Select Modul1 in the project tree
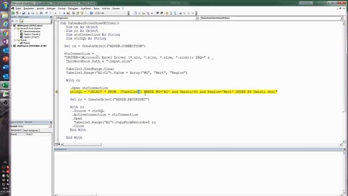Screen dimensions: 348x196 [x=27, y=43]
